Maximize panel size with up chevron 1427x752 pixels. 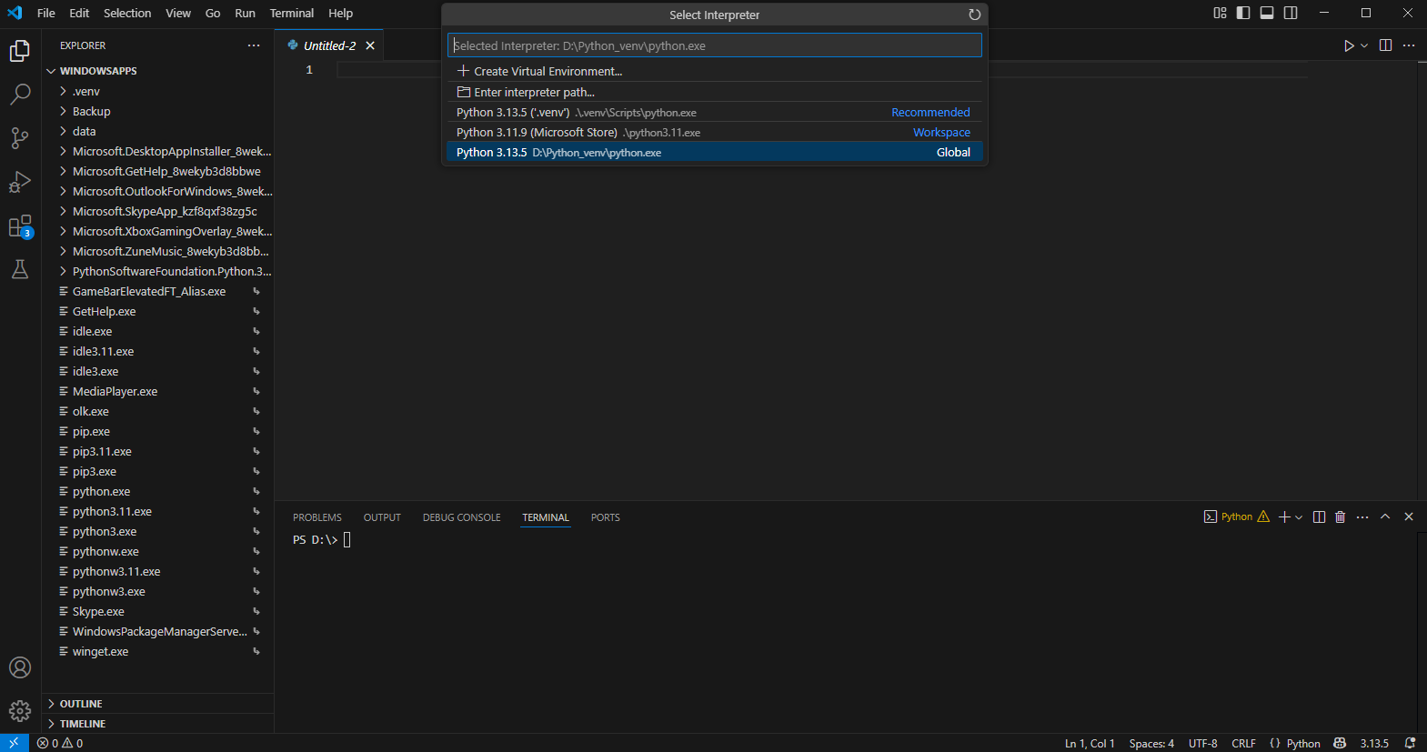[1385, 516]
